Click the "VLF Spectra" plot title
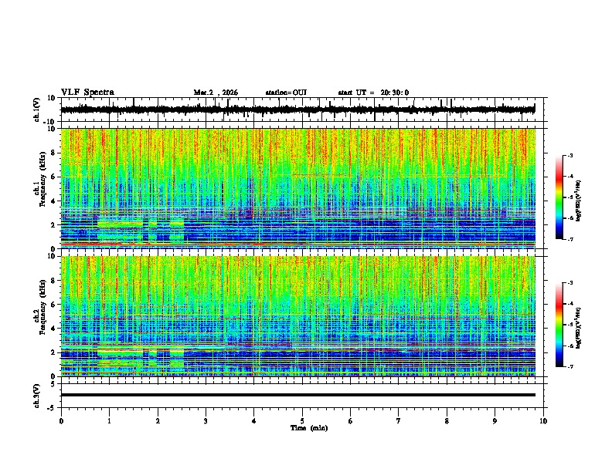 [x=87, y=93]
